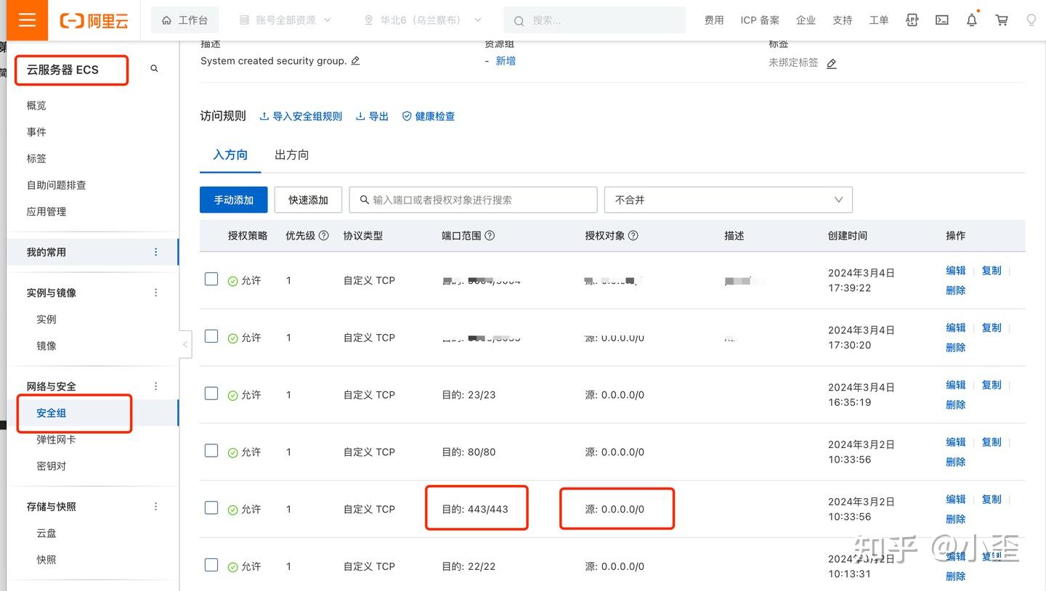
Task: Check the port 80/80 rule row
Action: point(211,451)
